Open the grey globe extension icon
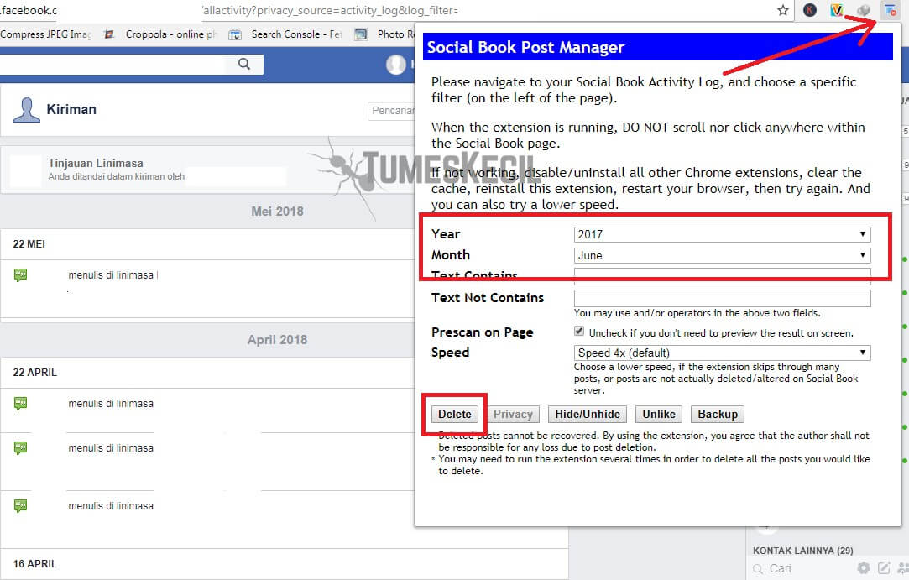This screenshot has width=909, height=580. [863, 10]
